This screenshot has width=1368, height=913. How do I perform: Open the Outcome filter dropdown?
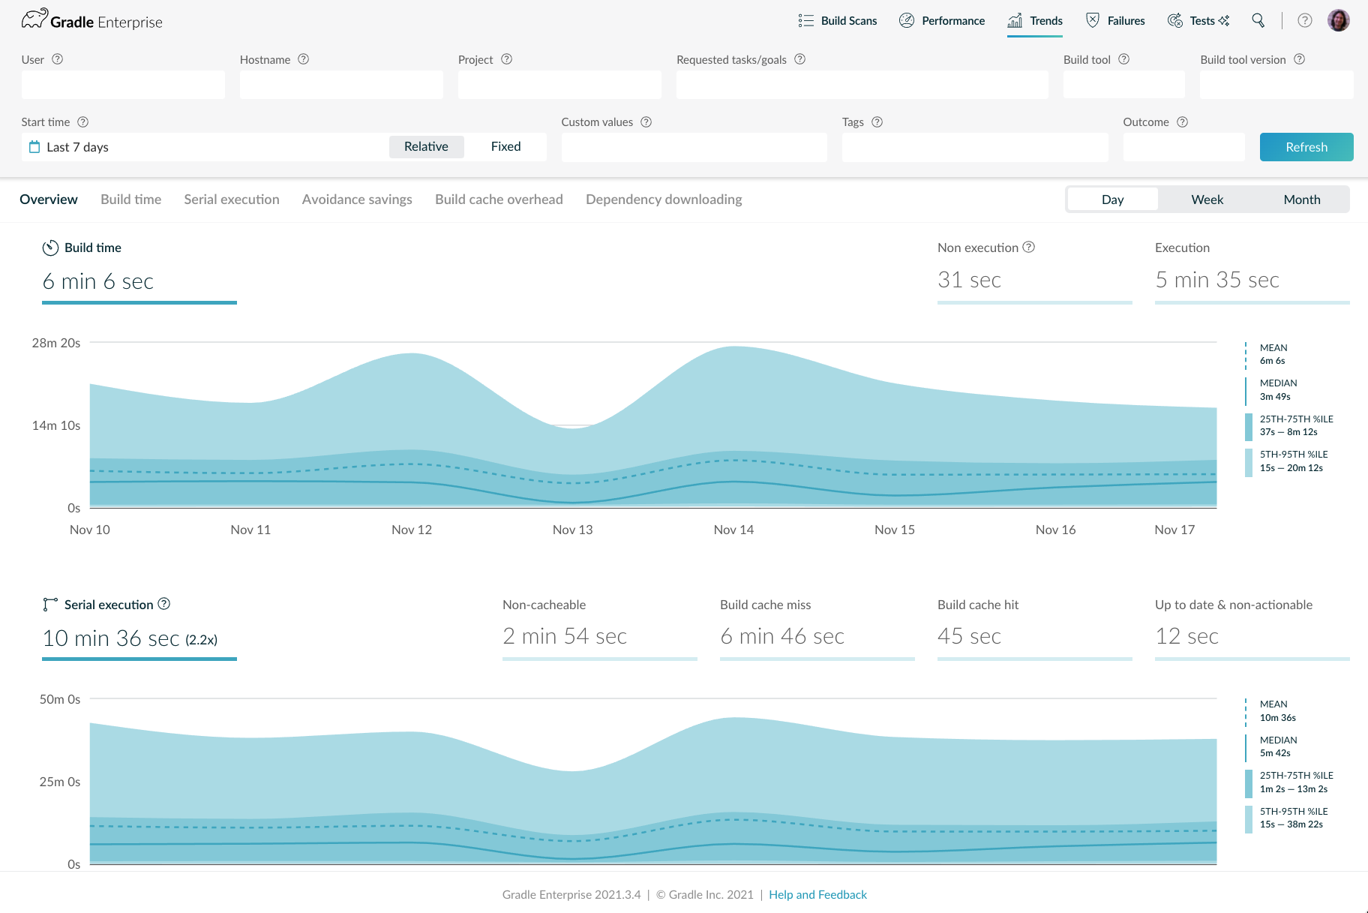(x=1183, y=147)
